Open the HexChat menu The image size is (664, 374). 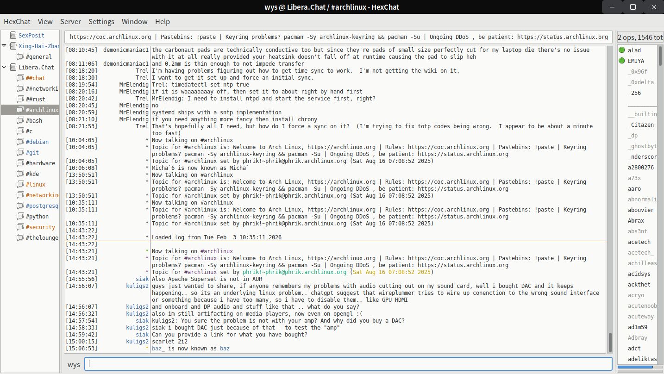click(17, 21)
